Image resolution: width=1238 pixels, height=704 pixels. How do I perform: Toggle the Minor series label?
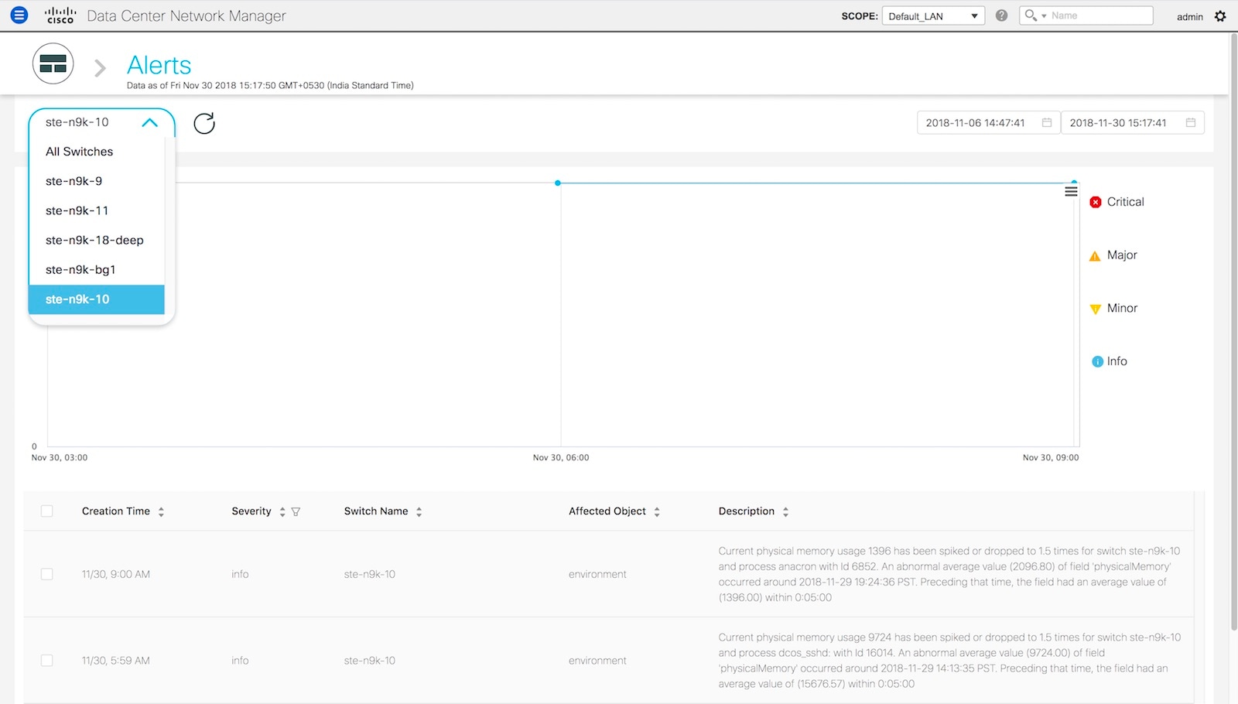1122,308
